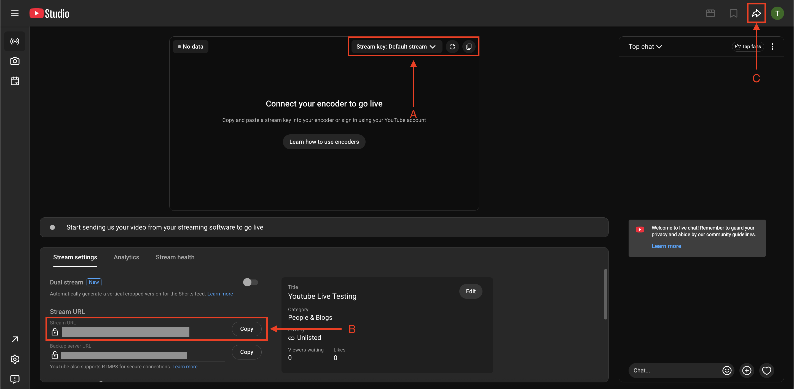Click Learn how to use encoders button
This screenshot has height=389, width=794.
click(324, 142)
